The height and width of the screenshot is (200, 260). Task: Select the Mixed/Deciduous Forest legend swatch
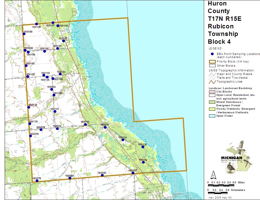[x=212, y=102]
